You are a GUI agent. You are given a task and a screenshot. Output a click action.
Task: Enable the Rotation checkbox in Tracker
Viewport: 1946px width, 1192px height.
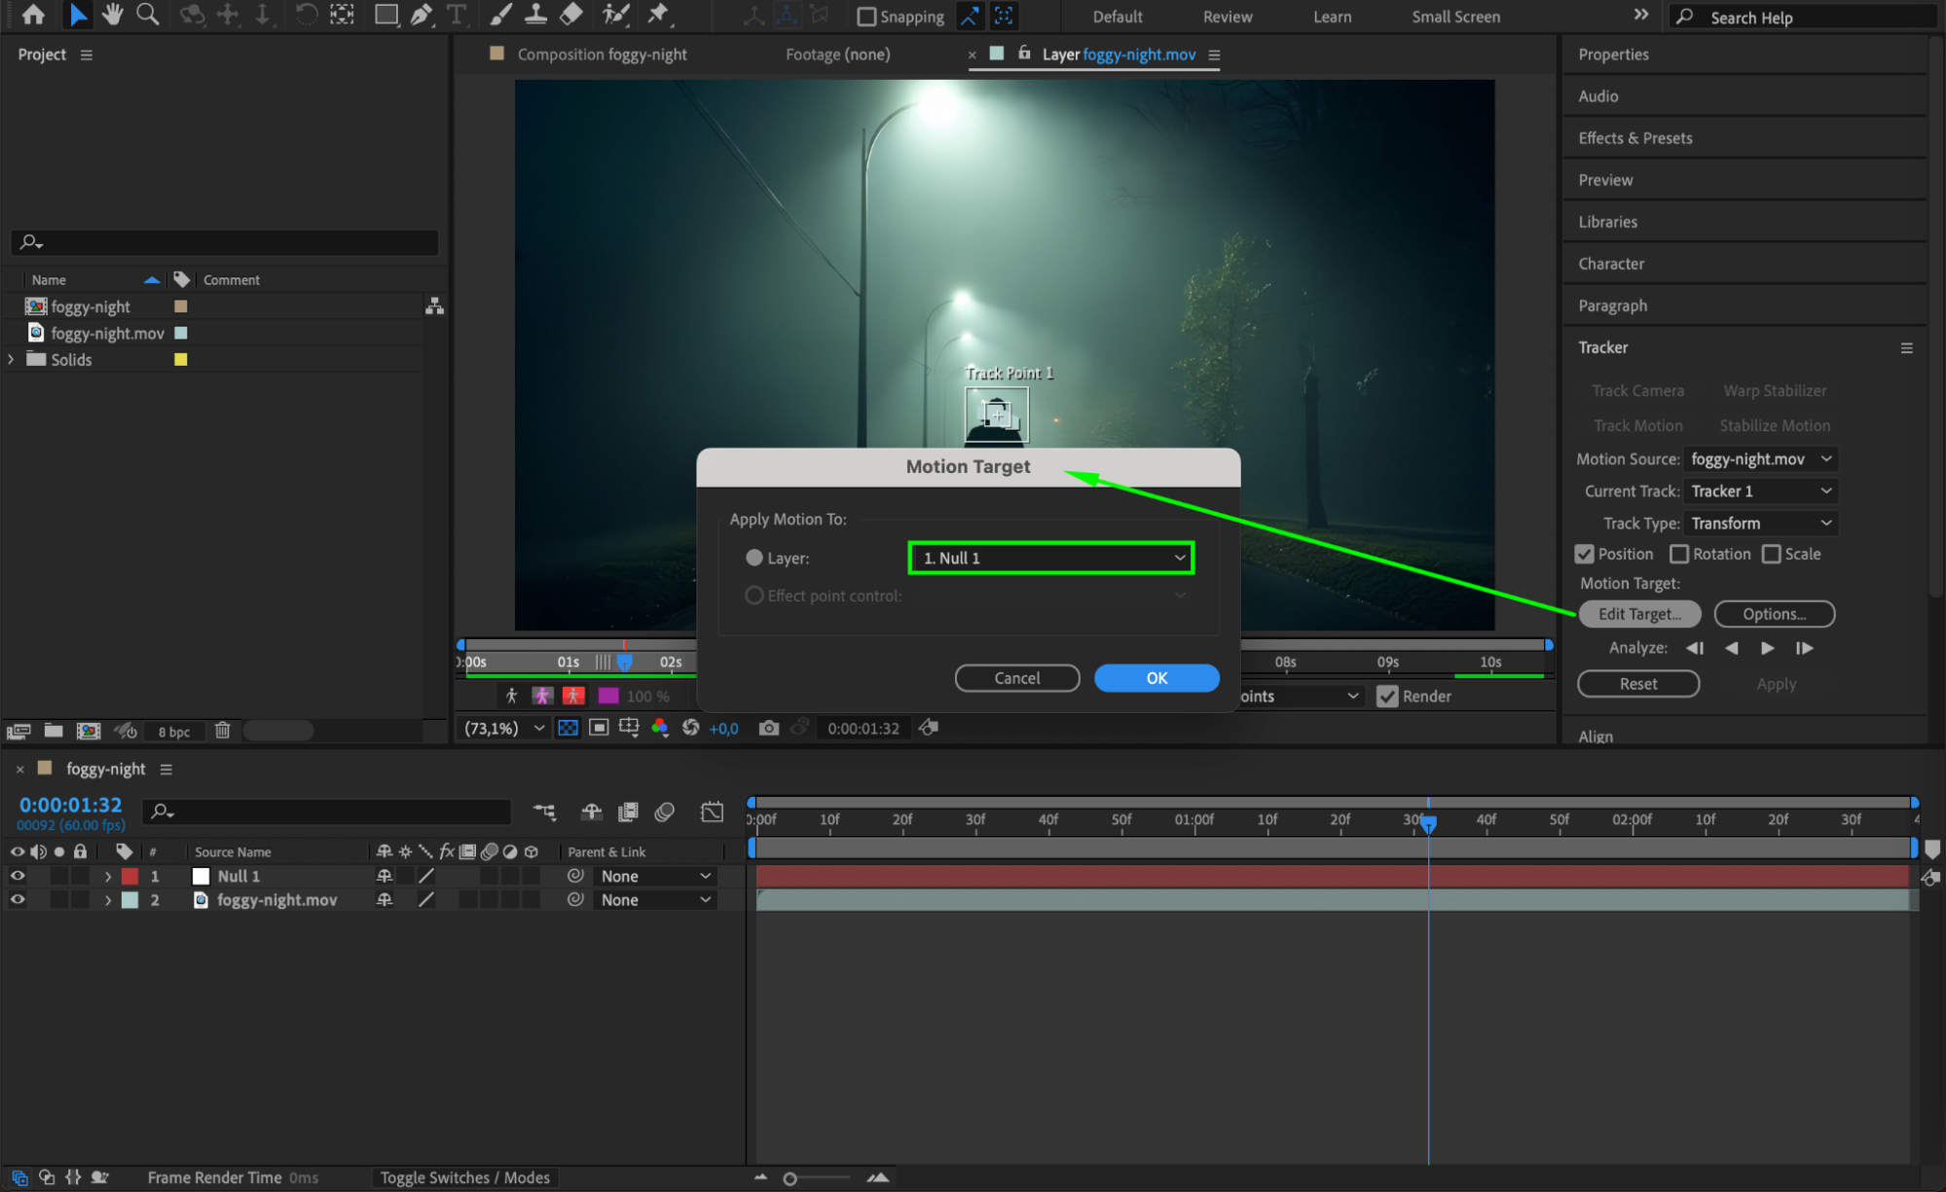tap(1679, 554)
